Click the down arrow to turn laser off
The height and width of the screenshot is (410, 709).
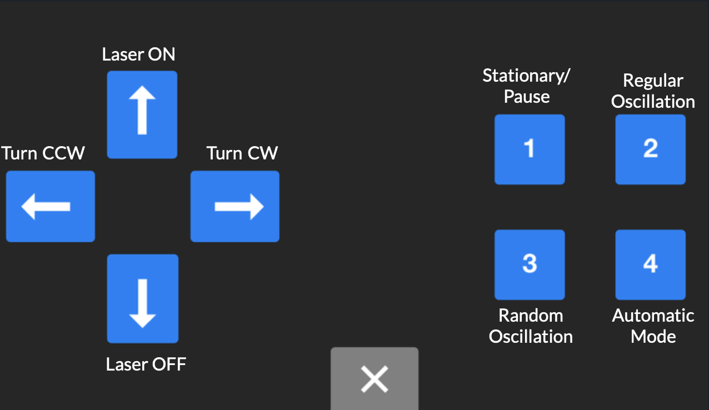tap(142, 298)
